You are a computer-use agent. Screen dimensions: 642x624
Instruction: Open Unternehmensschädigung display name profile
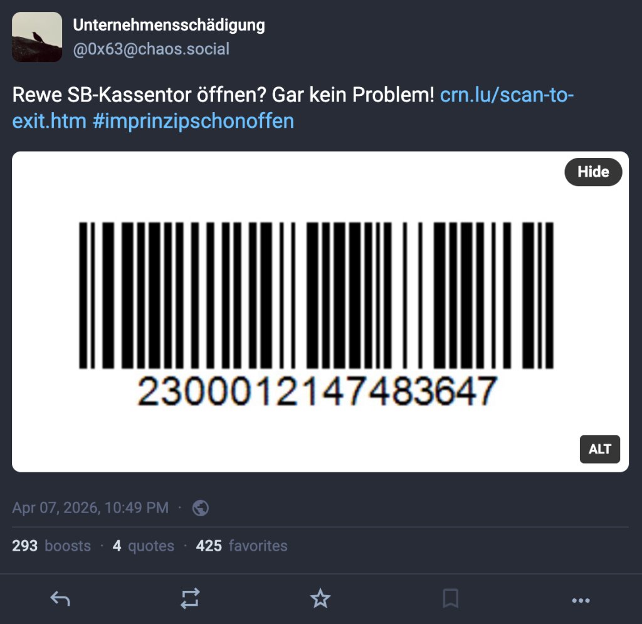[x=169, y=25]
